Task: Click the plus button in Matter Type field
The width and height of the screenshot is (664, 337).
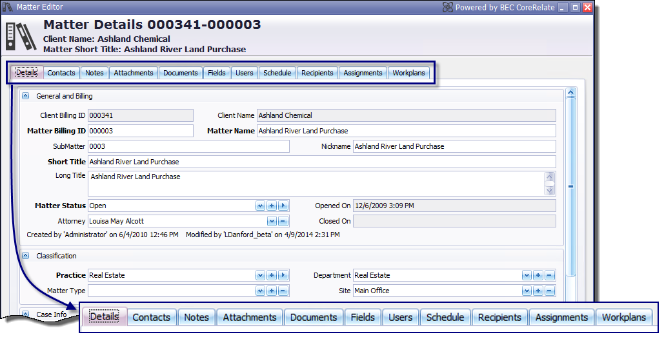Action: 272,291
